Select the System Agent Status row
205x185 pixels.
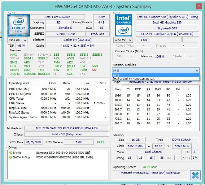tap(58, 117)
